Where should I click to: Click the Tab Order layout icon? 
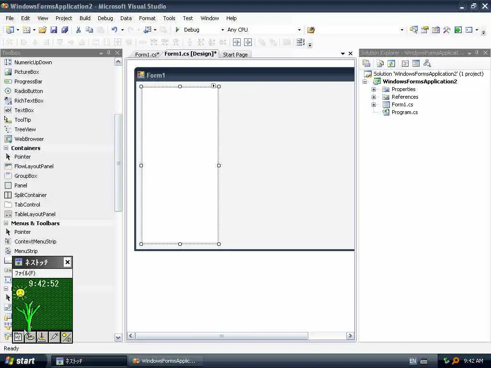301,42
